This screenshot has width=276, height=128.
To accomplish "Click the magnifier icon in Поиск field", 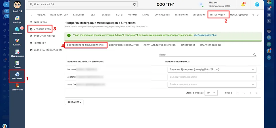I will point(254,55).
